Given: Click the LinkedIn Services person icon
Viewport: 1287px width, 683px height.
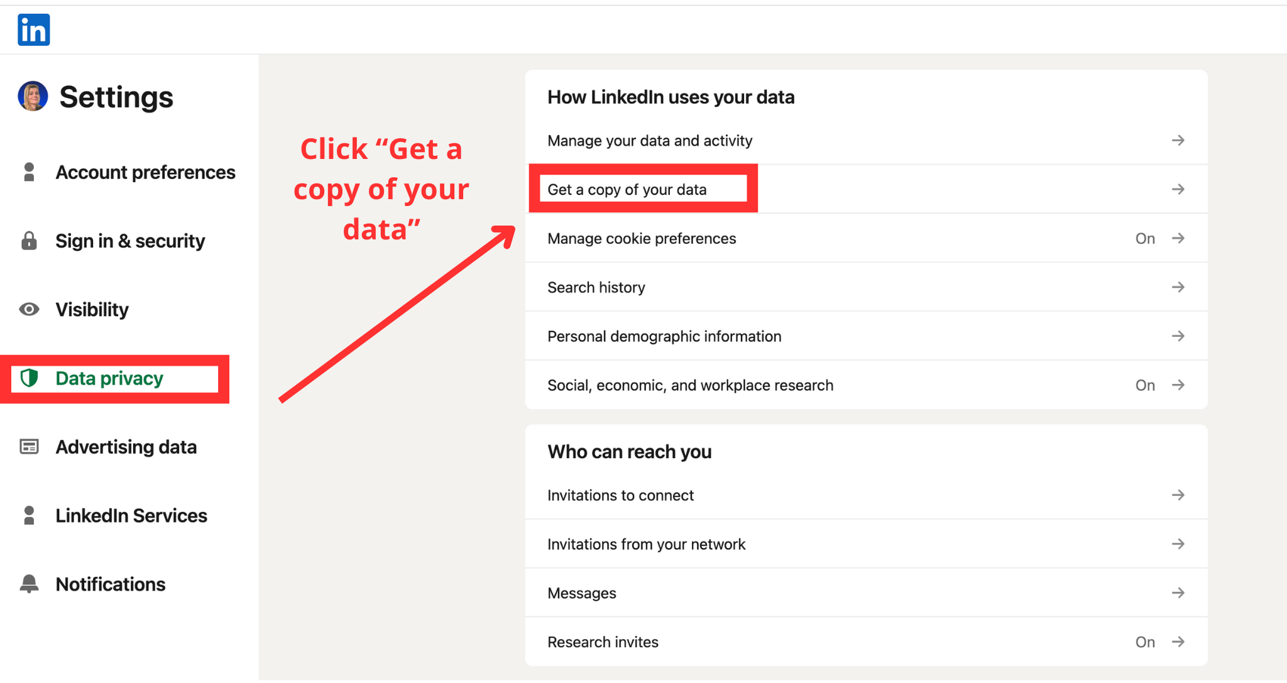Looking at the screenshot, I should (x=28, y=515).
